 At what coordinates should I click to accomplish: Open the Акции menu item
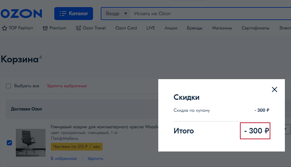pyautogui.click(x=171, y=28)
